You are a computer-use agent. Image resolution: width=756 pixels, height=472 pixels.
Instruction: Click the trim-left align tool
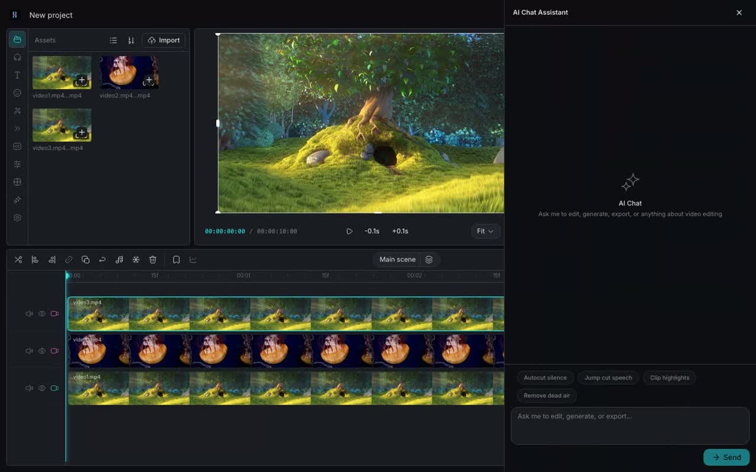(35, 260)
